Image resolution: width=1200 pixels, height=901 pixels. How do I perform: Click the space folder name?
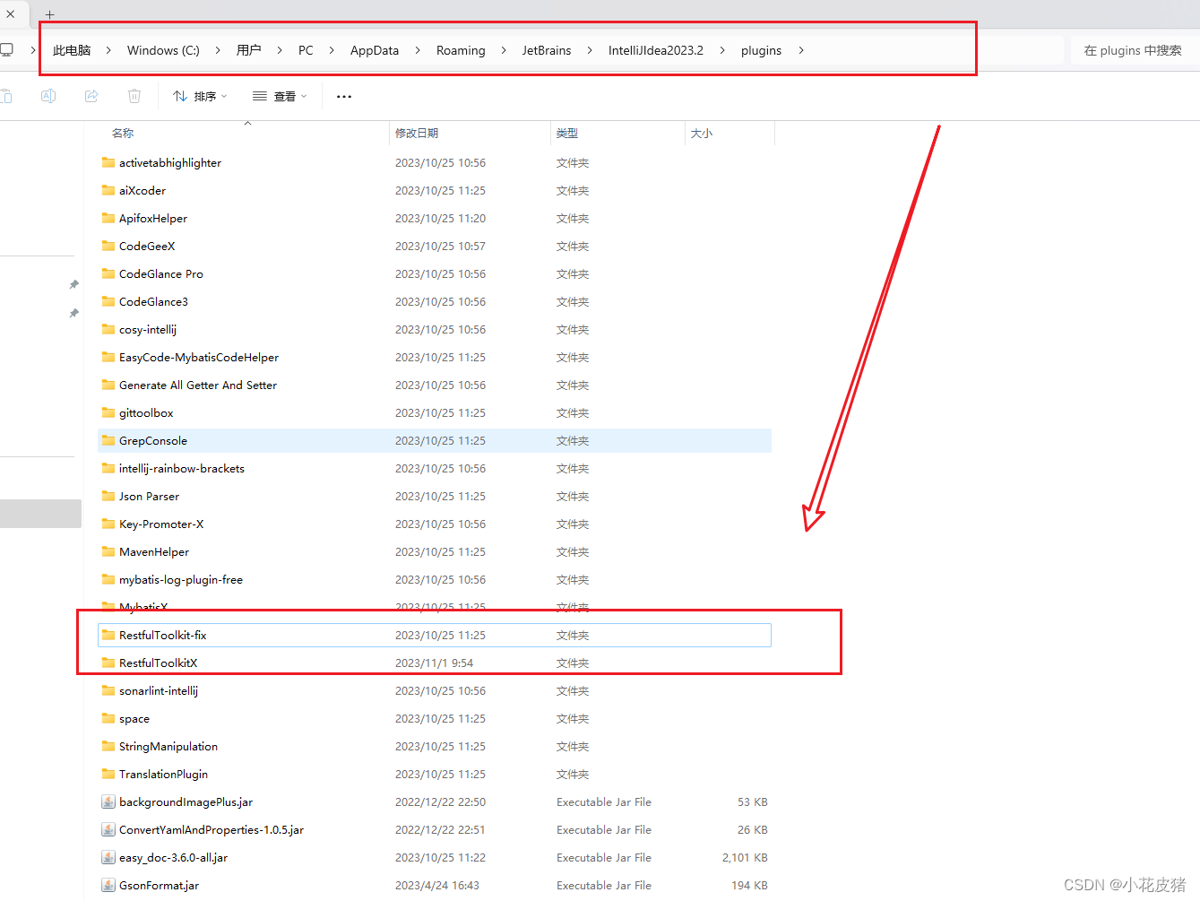(x=134, y=719)
